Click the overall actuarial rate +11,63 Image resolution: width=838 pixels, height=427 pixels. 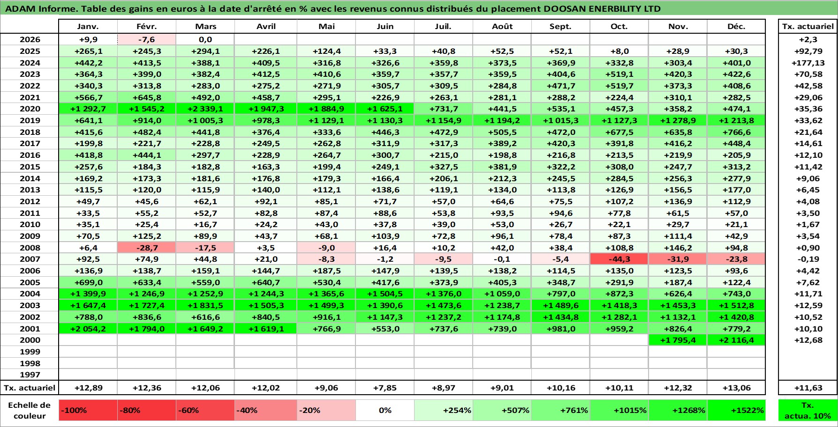tap(808, 388)
